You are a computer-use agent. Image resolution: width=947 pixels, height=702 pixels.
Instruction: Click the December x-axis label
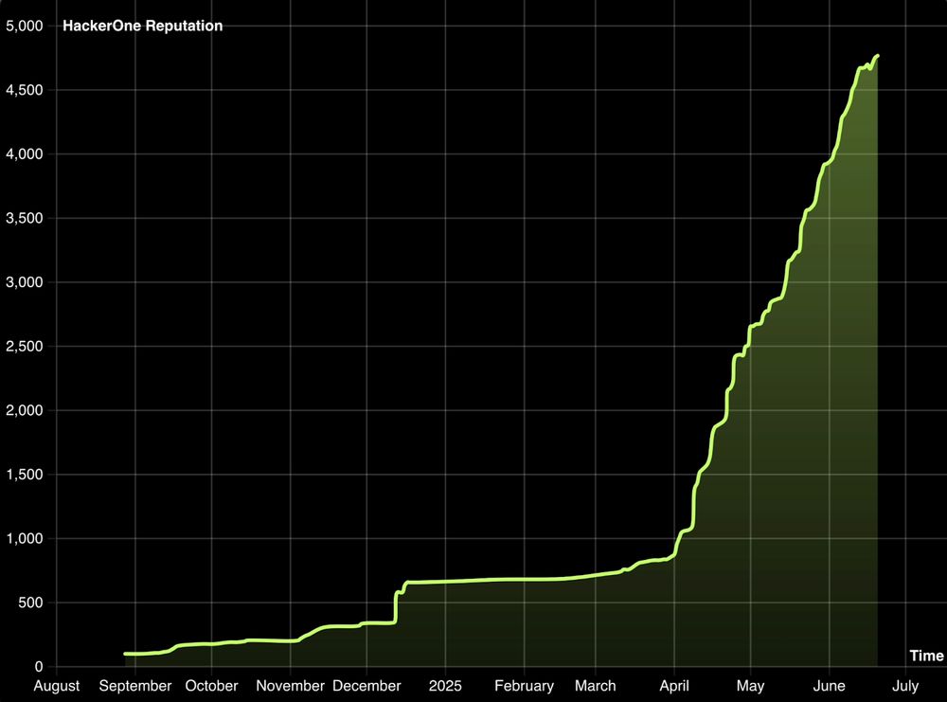tap(366, 686)
